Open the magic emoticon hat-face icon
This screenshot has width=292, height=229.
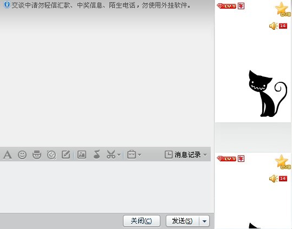[37, 155]
